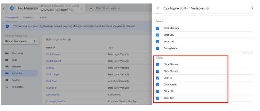This screenshot has height=111, width=260.
Task: Open the Container Version variable link
Action: (56, 101)
